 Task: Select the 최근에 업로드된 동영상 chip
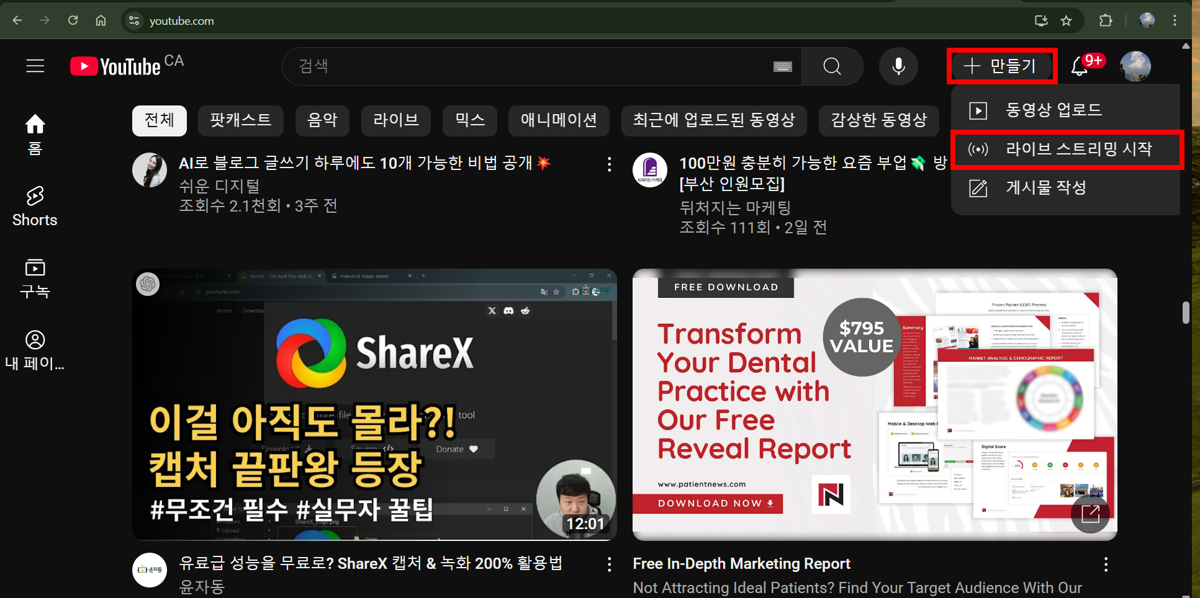click(714, 120)
